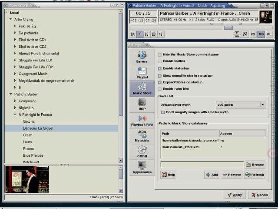Toggle Expand Stores on startup

(x=160, y=82)
